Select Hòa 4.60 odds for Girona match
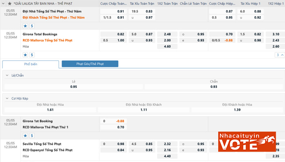Viewport: 285px width, 162px height. pyautogui.click(x=167, y=47)
